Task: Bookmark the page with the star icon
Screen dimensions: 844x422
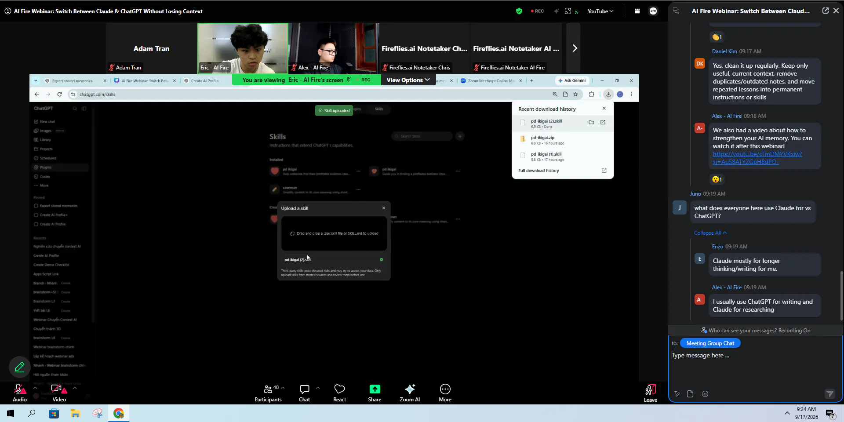Action: tap(575, 94)
